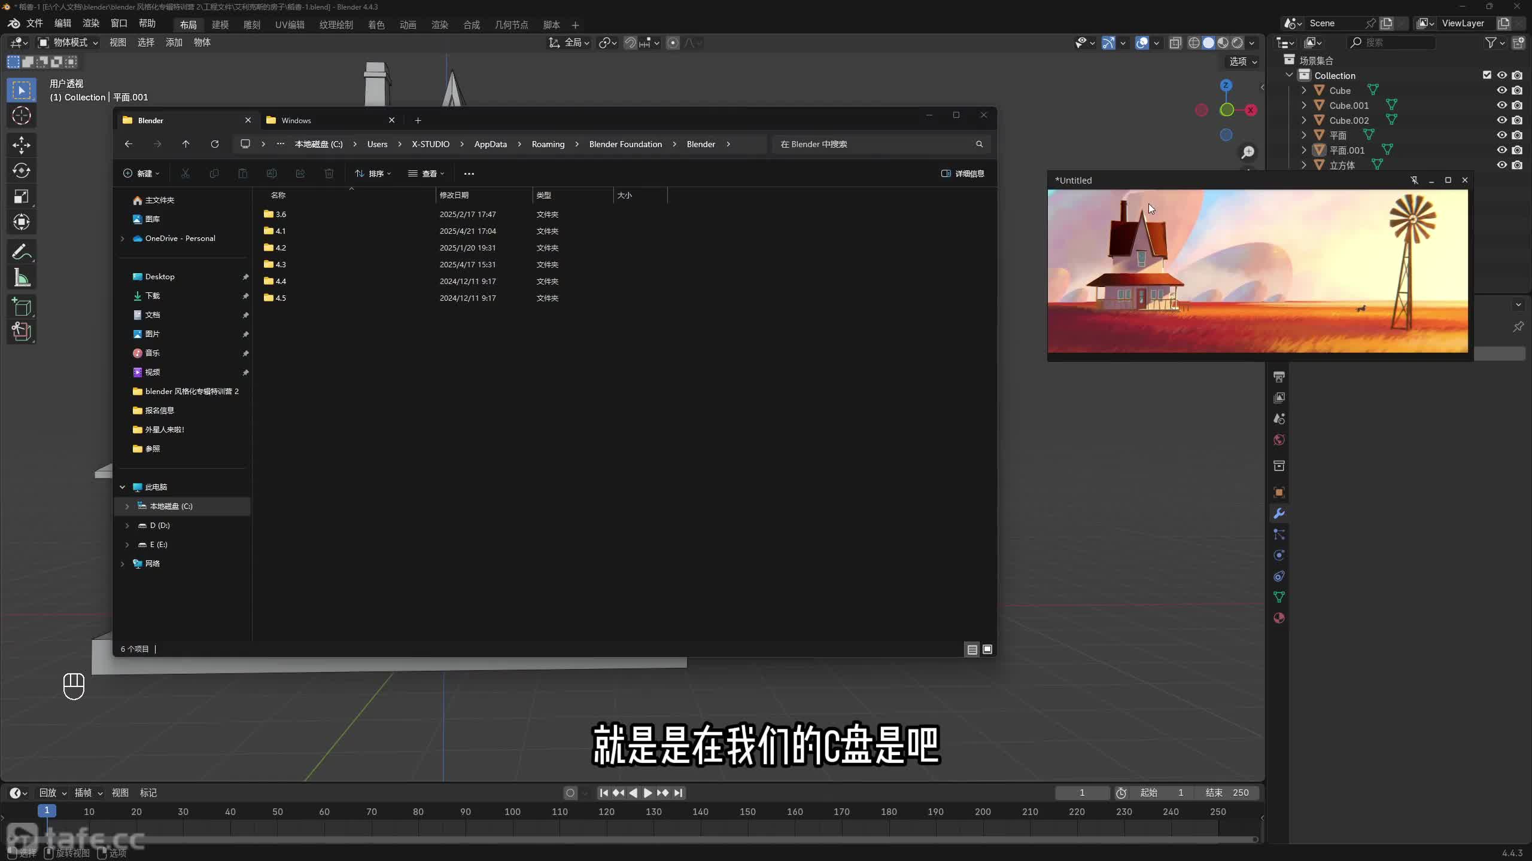This screenshot has height=861, width=1532.
Task: Click the 名称 column header
Action: [x=278, y=196]
